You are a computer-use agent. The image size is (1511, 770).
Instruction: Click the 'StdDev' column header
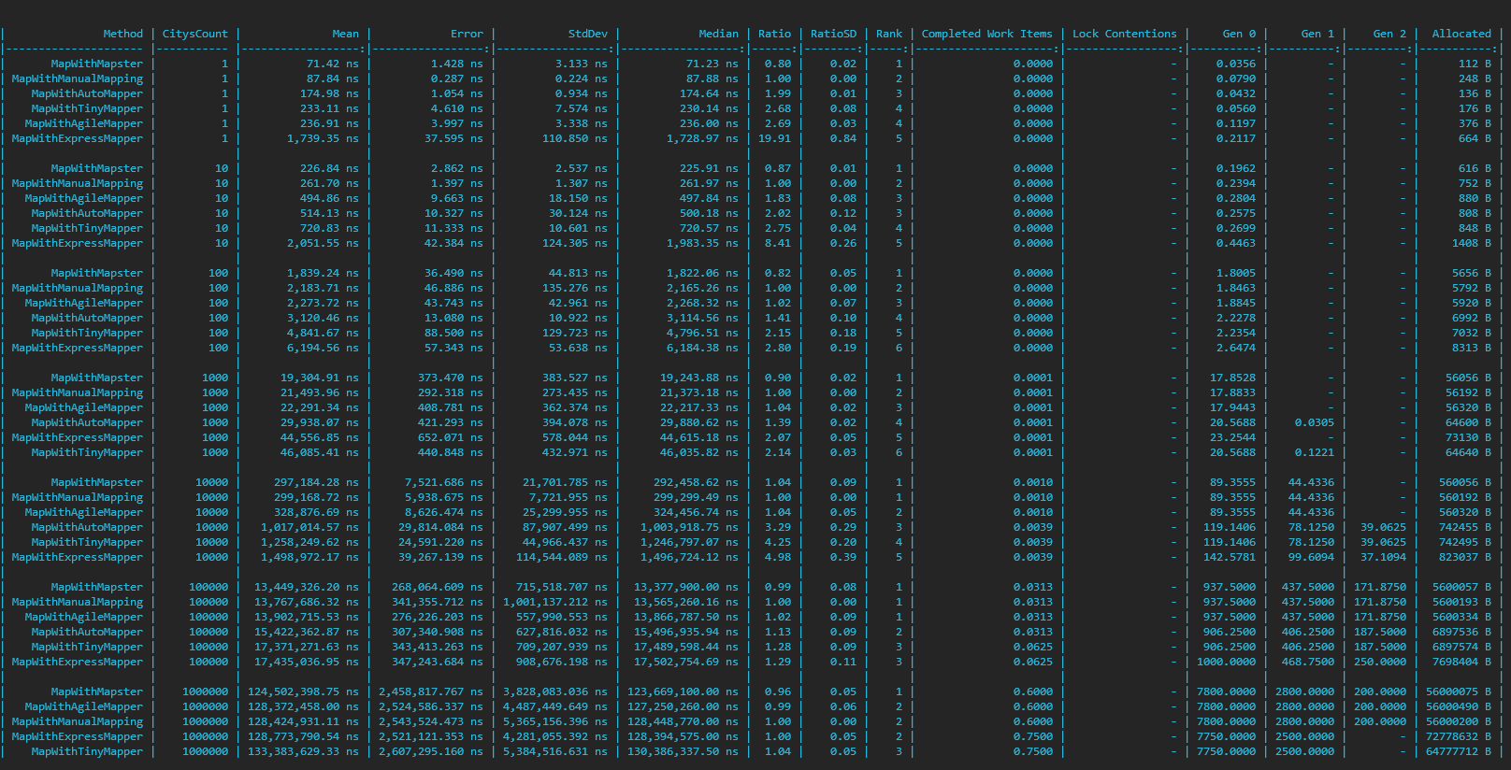click(x=587, y=34)
